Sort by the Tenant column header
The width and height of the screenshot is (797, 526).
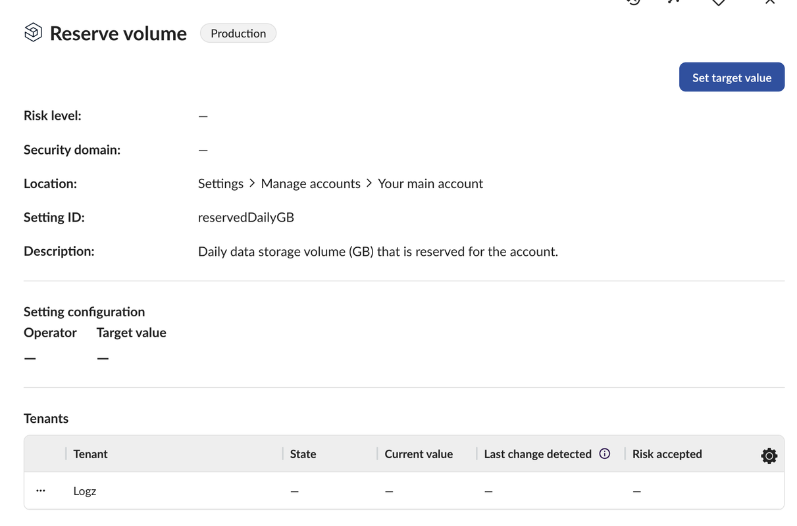tap(90, 454)
